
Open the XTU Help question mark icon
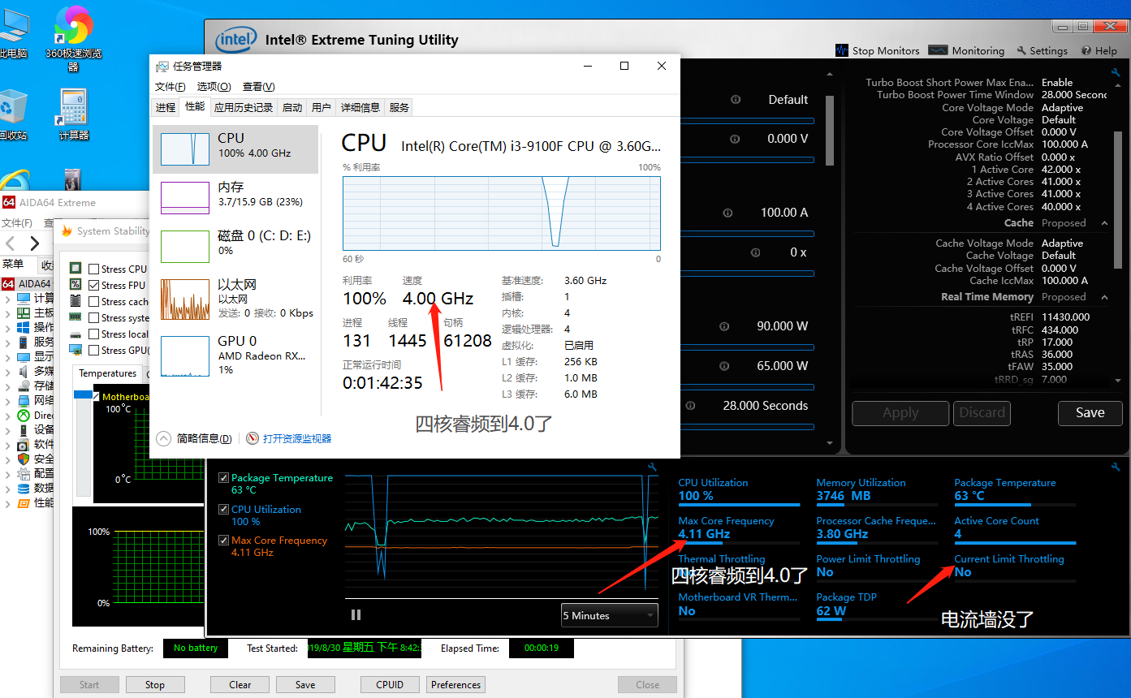pyautogui.click(x=1086, y=50)
